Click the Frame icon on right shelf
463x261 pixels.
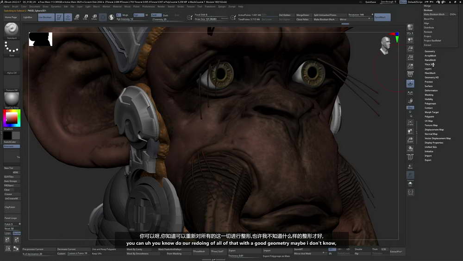(410, 122)
